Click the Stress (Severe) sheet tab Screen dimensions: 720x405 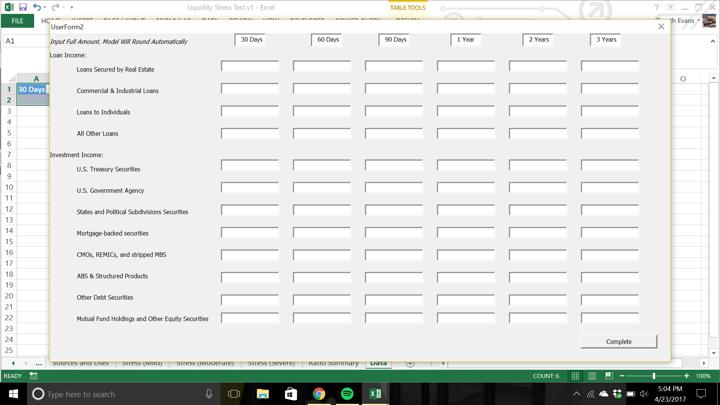tap(271, 363)
